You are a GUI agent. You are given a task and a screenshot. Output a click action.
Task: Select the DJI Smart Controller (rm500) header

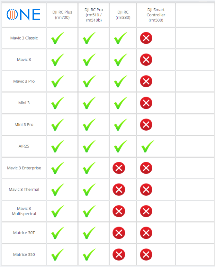coord(156,15)
